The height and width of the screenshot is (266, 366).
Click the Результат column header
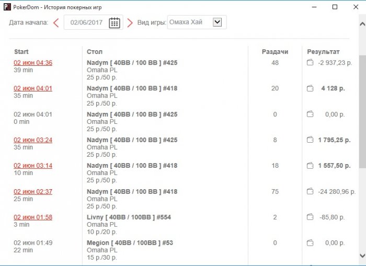(323, 52)
